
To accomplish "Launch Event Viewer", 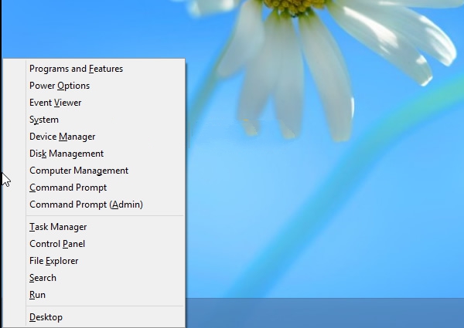I will [55, 103].
